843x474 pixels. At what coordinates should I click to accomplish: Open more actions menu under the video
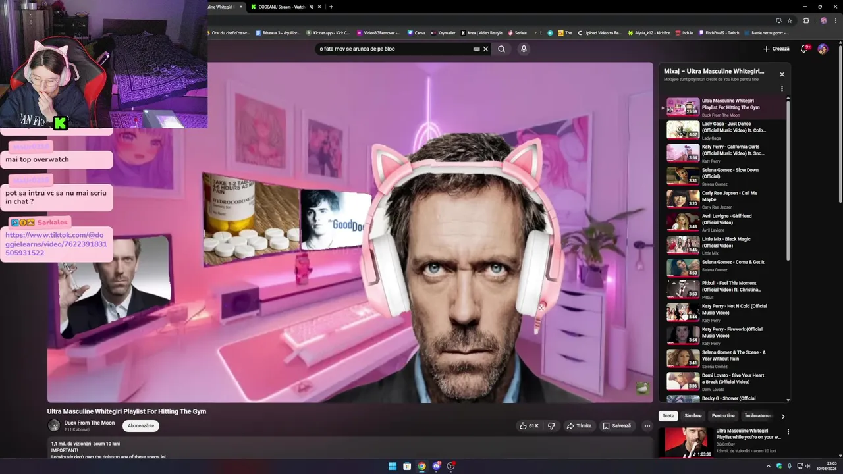coord(647,426)
